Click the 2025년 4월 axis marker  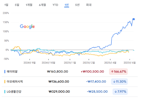[110, 63]
